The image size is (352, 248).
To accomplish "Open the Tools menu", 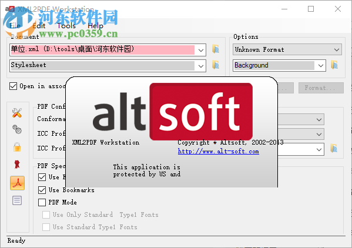I will (66, 26).
